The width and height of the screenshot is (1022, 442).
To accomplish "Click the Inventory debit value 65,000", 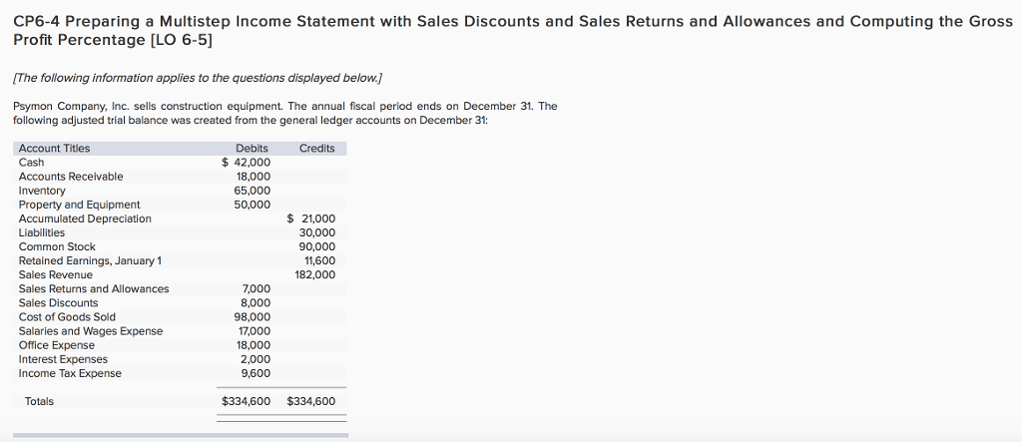I will (x=252, y=191).
